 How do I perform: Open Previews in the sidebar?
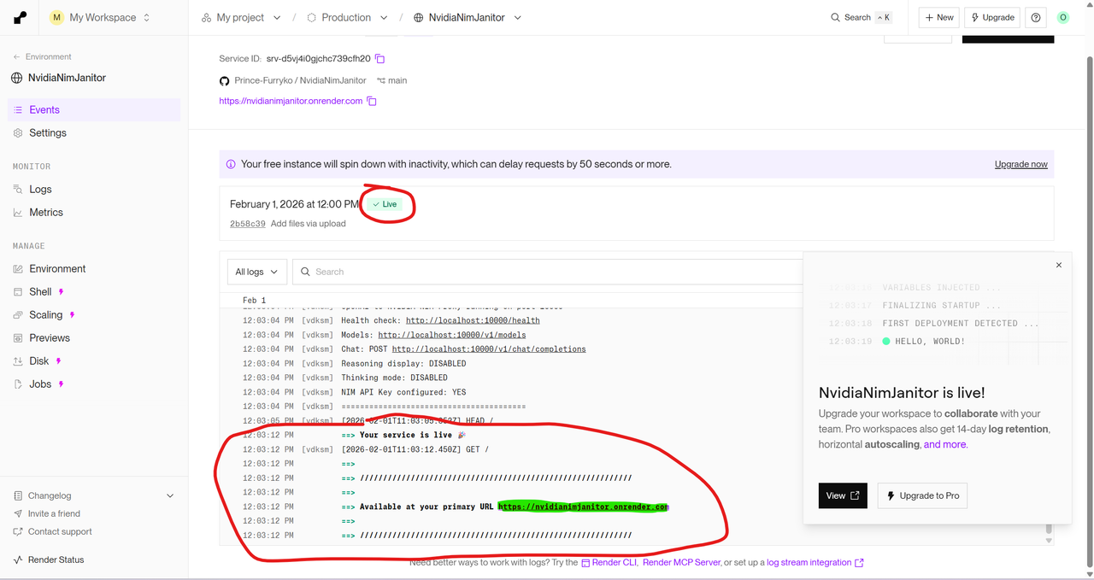click(x=94, y=338)
